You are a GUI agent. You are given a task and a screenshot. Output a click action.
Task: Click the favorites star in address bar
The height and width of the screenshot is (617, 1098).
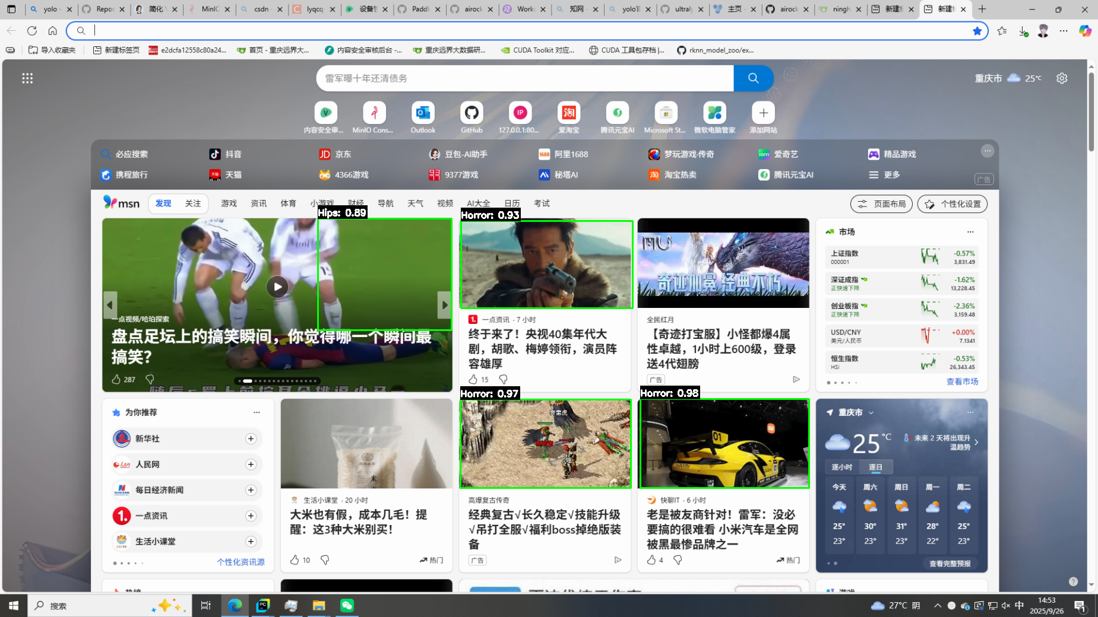[977, 31]
